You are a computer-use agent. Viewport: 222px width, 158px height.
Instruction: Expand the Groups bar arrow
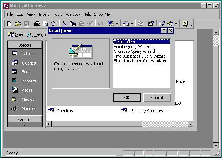point(25,125)
